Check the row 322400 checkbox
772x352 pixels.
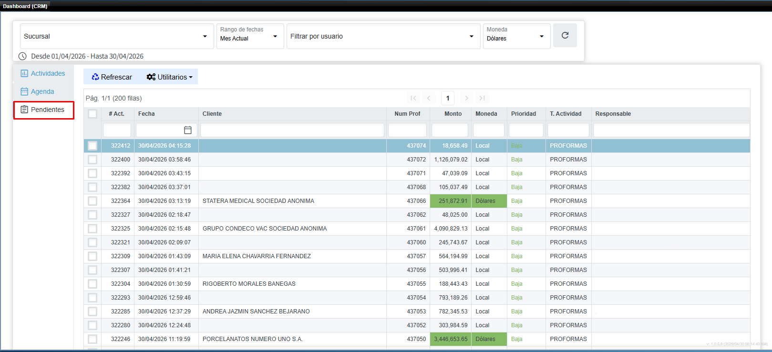pos(93,160)
